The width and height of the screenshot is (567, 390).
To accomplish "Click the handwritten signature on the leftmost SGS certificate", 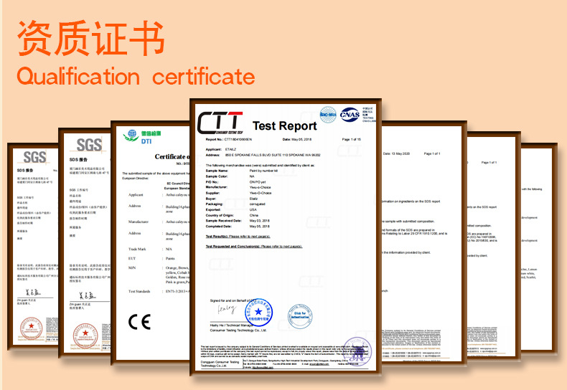I will 33,292.
